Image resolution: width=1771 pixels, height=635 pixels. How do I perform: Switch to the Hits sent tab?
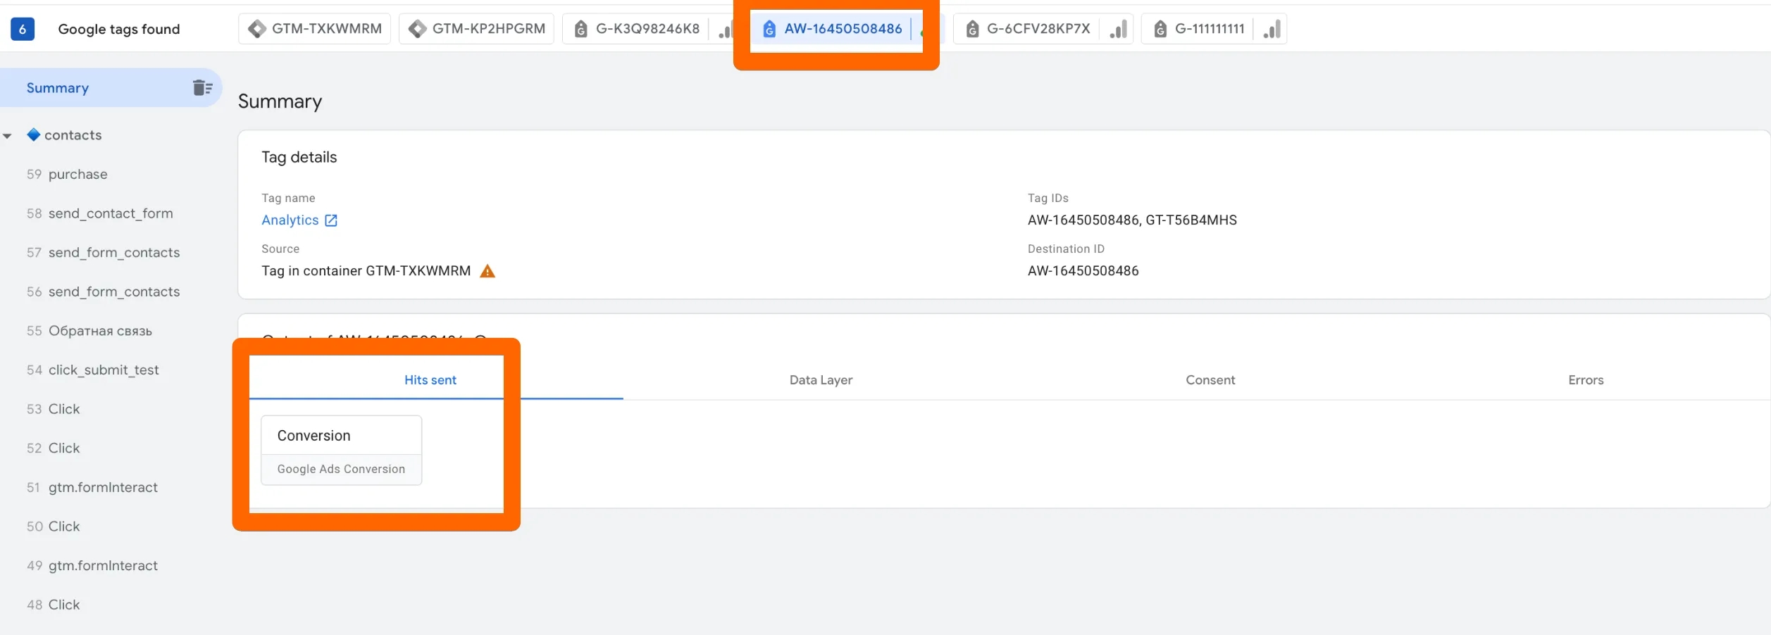pyautogui.click(x=430, y=380)
